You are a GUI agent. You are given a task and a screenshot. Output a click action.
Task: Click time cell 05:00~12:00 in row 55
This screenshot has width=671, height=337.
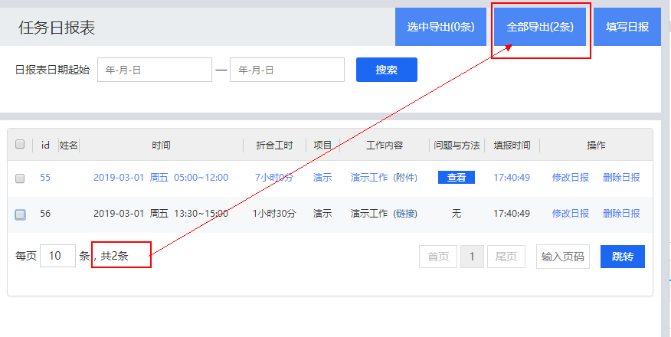pos(201,178)
